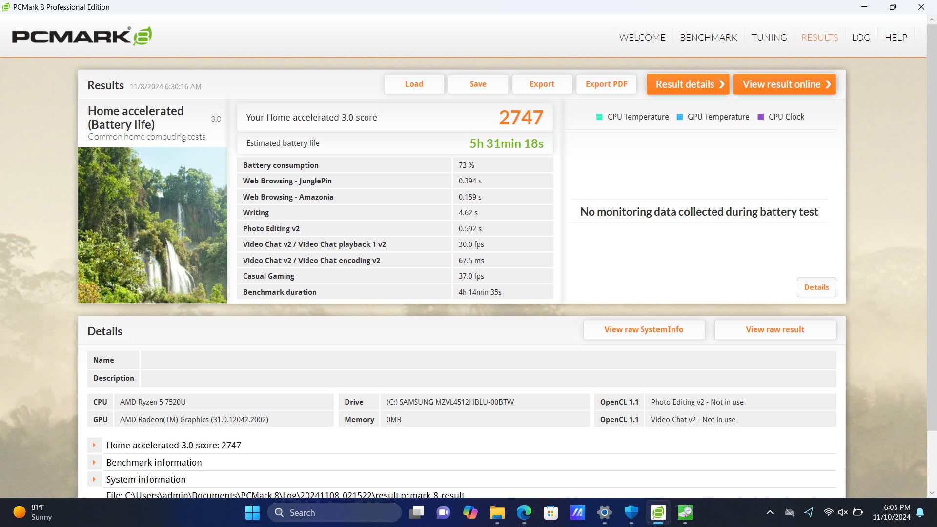The height and width of the screenshot is (527, 937).
Task: Click the Description input field
Action: [488, 378]
